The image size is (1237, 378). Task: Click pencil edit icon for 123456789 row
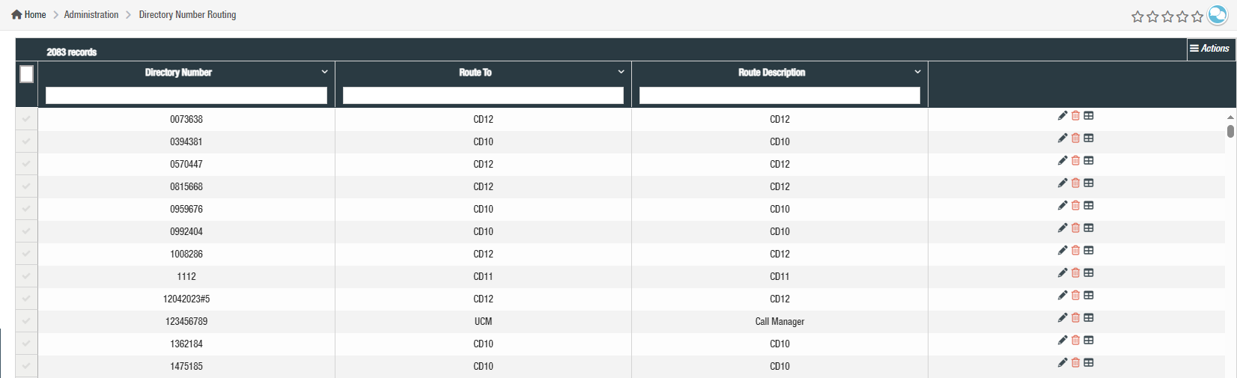pos(1063,317)
